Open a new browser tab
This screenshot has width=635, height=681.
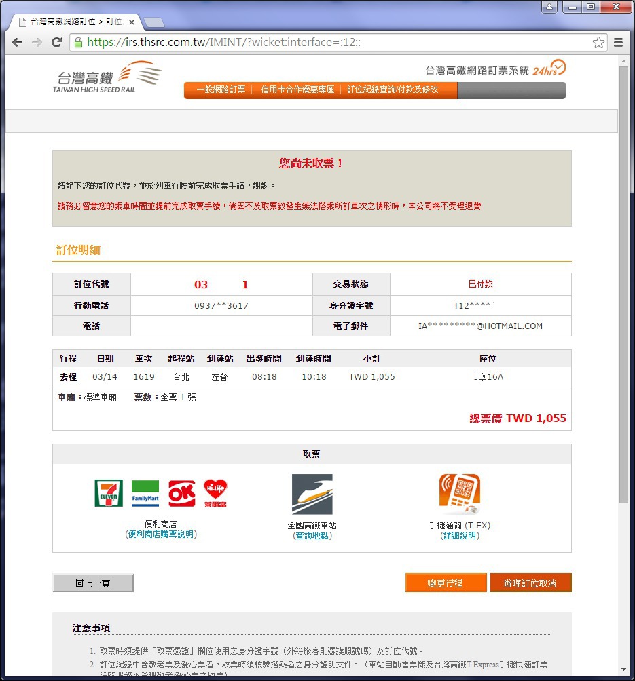tap(153, 22)
